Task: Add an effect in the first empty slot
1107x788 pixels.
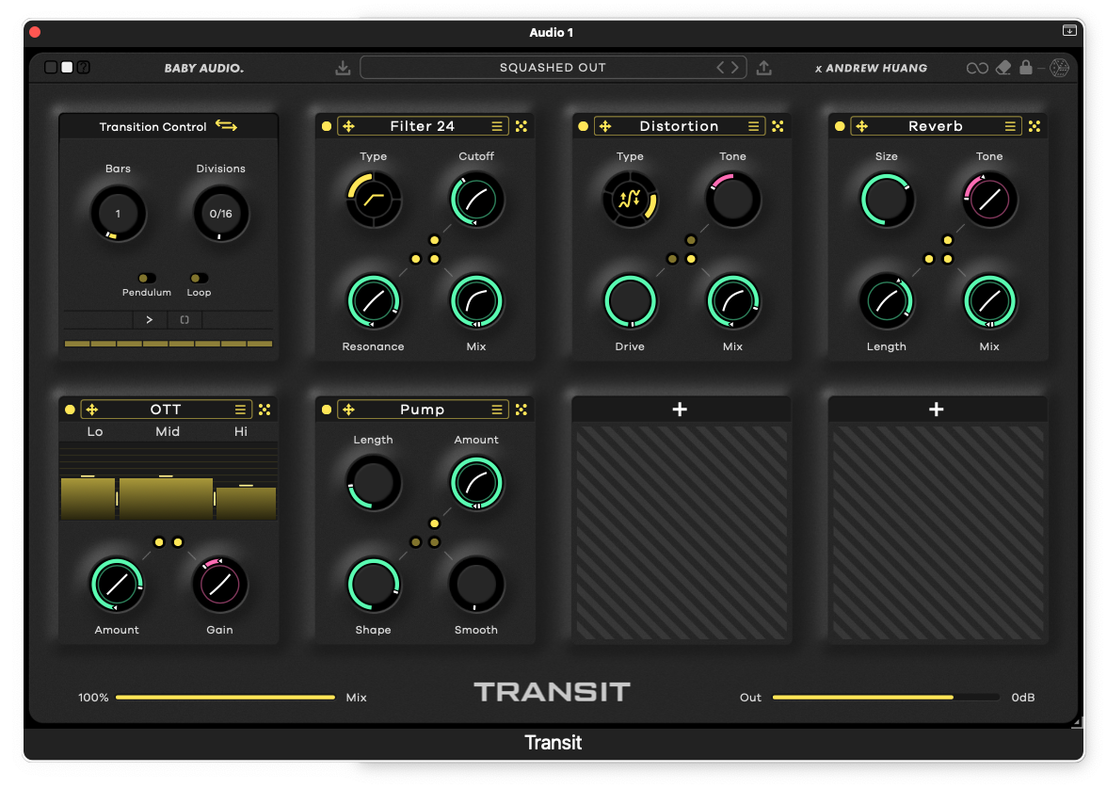Action: 681,410
